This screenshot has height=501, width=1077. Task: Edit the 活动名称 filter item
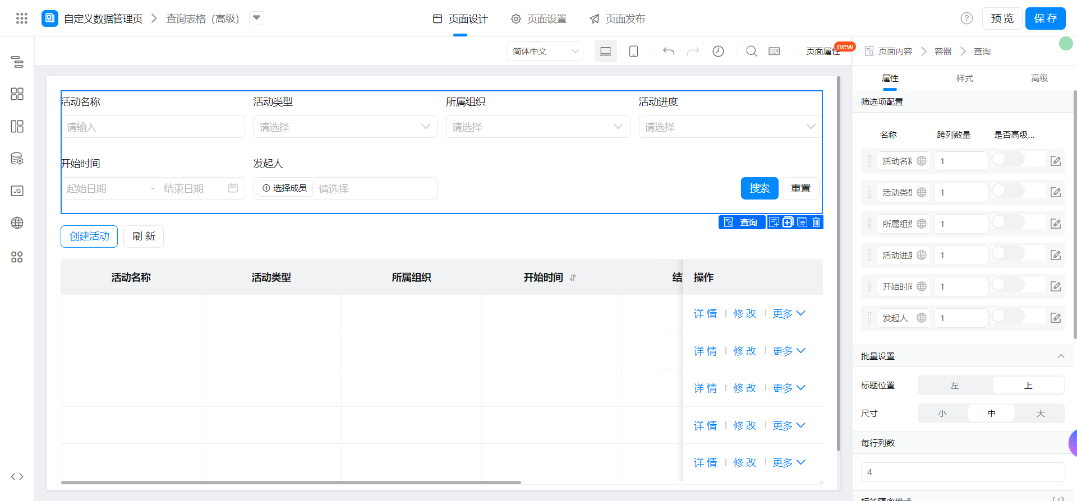pyautogui.click(x=1056, y=161)
